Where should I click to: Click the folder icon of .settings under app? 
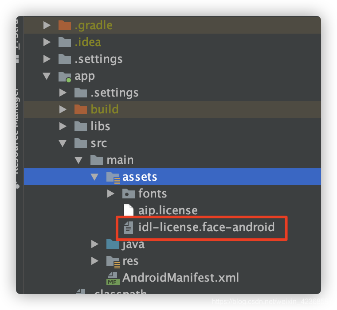click(81, 93)
